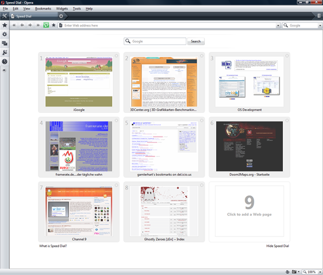Open the Bookmarks star panel in the sidebar

pos(5,25)
